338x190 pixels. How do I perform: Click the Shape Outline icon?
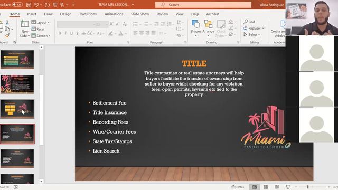tap(231, 28)
